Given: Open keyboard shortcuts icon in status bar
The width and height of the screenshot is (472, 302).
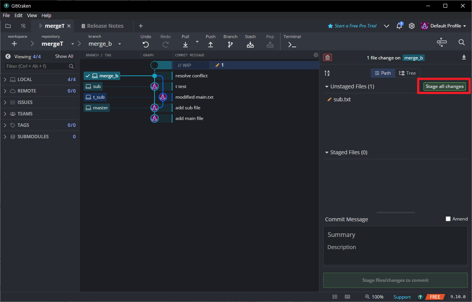Looking at the screenshot, I should coord(348,297).
